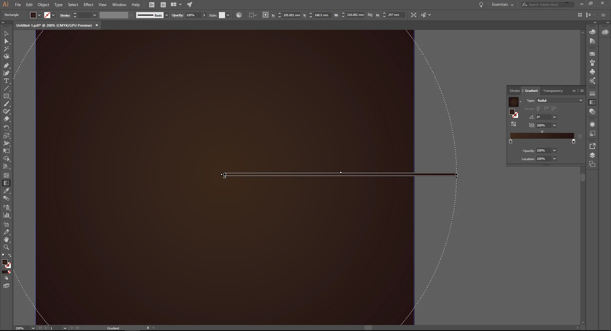Change the screen mode

coord(6,286)
